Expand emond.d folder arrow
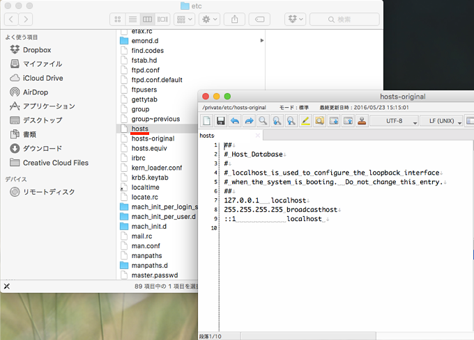Image resolution: width=474 pixels, height=340 pixels. pos(262,40)
